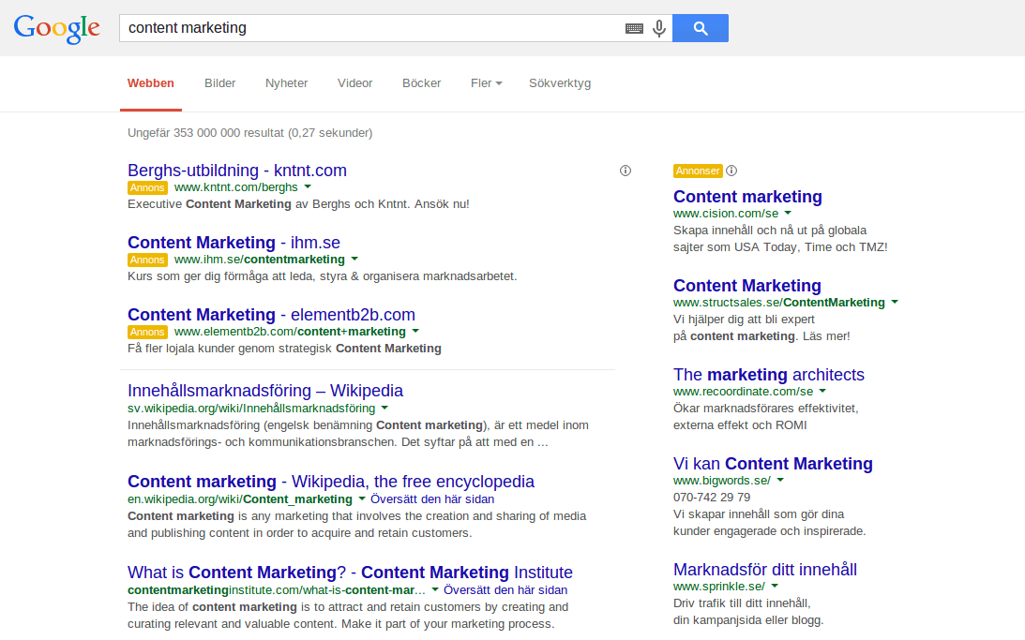The image size is (1025, 640).
Task: Open arrow beside sv.wikipedia.org Innehållsmarknadsföring URL
Action: coord(385,408)
